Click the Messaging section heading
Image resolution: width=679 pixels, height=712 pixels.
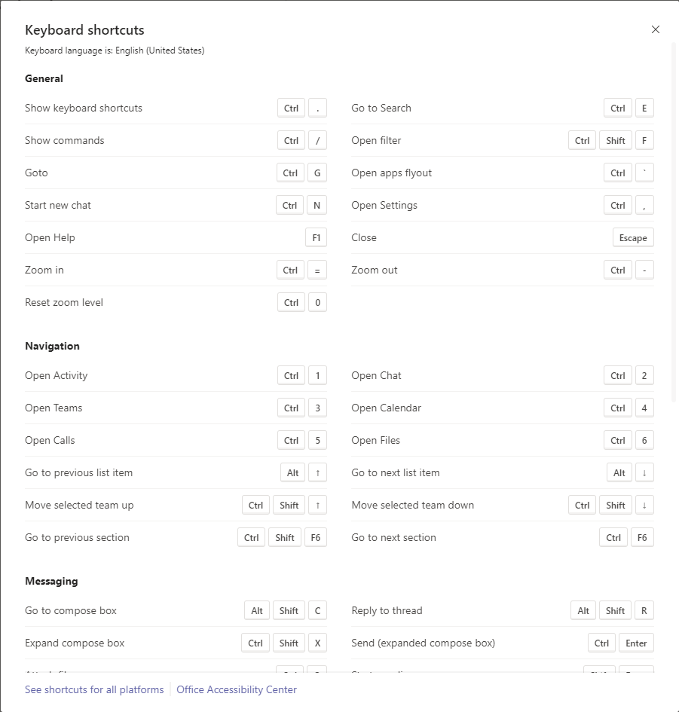51,581
